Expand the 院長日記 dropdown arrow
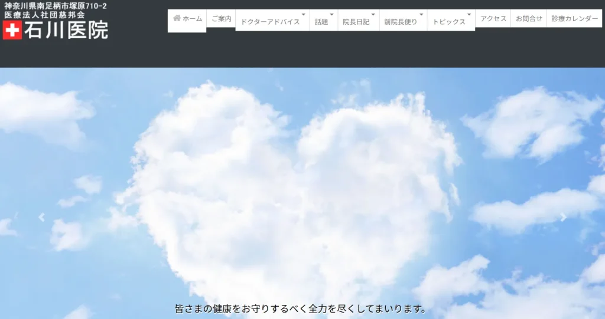The image size is (605, 319). [373, 14]
